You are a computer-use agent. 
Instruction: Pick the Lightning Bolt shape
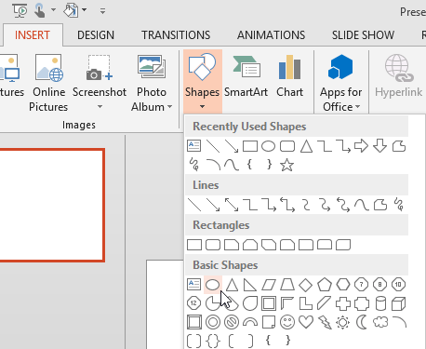(x=325, y=322)
